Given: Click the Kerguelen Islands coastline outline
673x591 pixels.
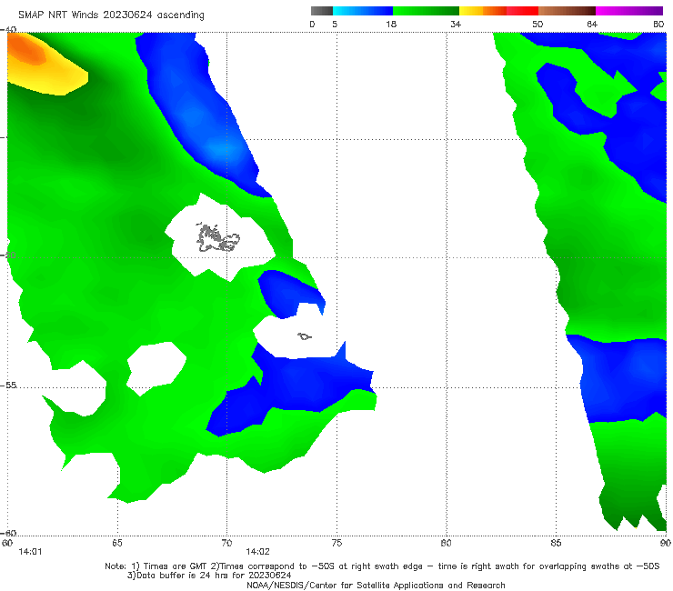Looking at the screenshot, I should tap(217, 237).
